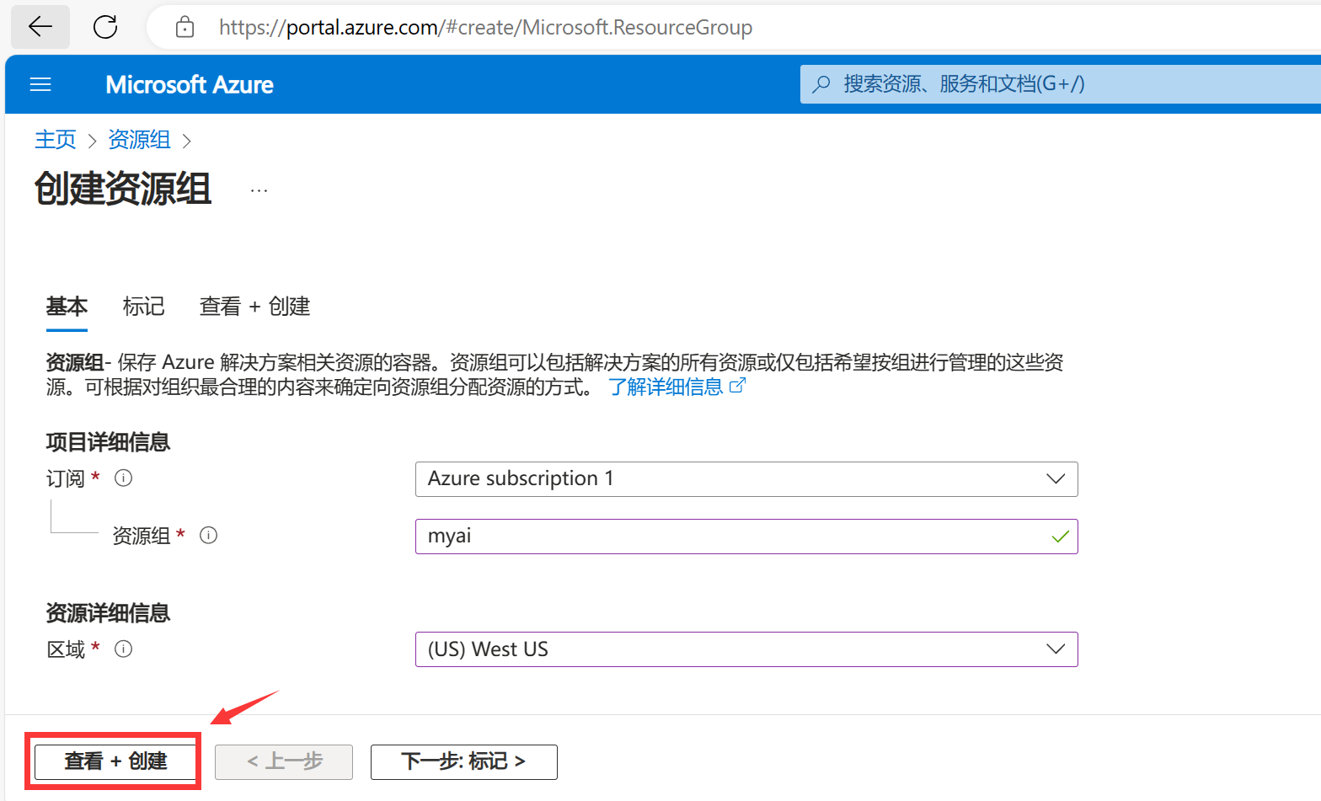Click the search magnifier icon
The image size is (1321, 801).
point(821,84)
